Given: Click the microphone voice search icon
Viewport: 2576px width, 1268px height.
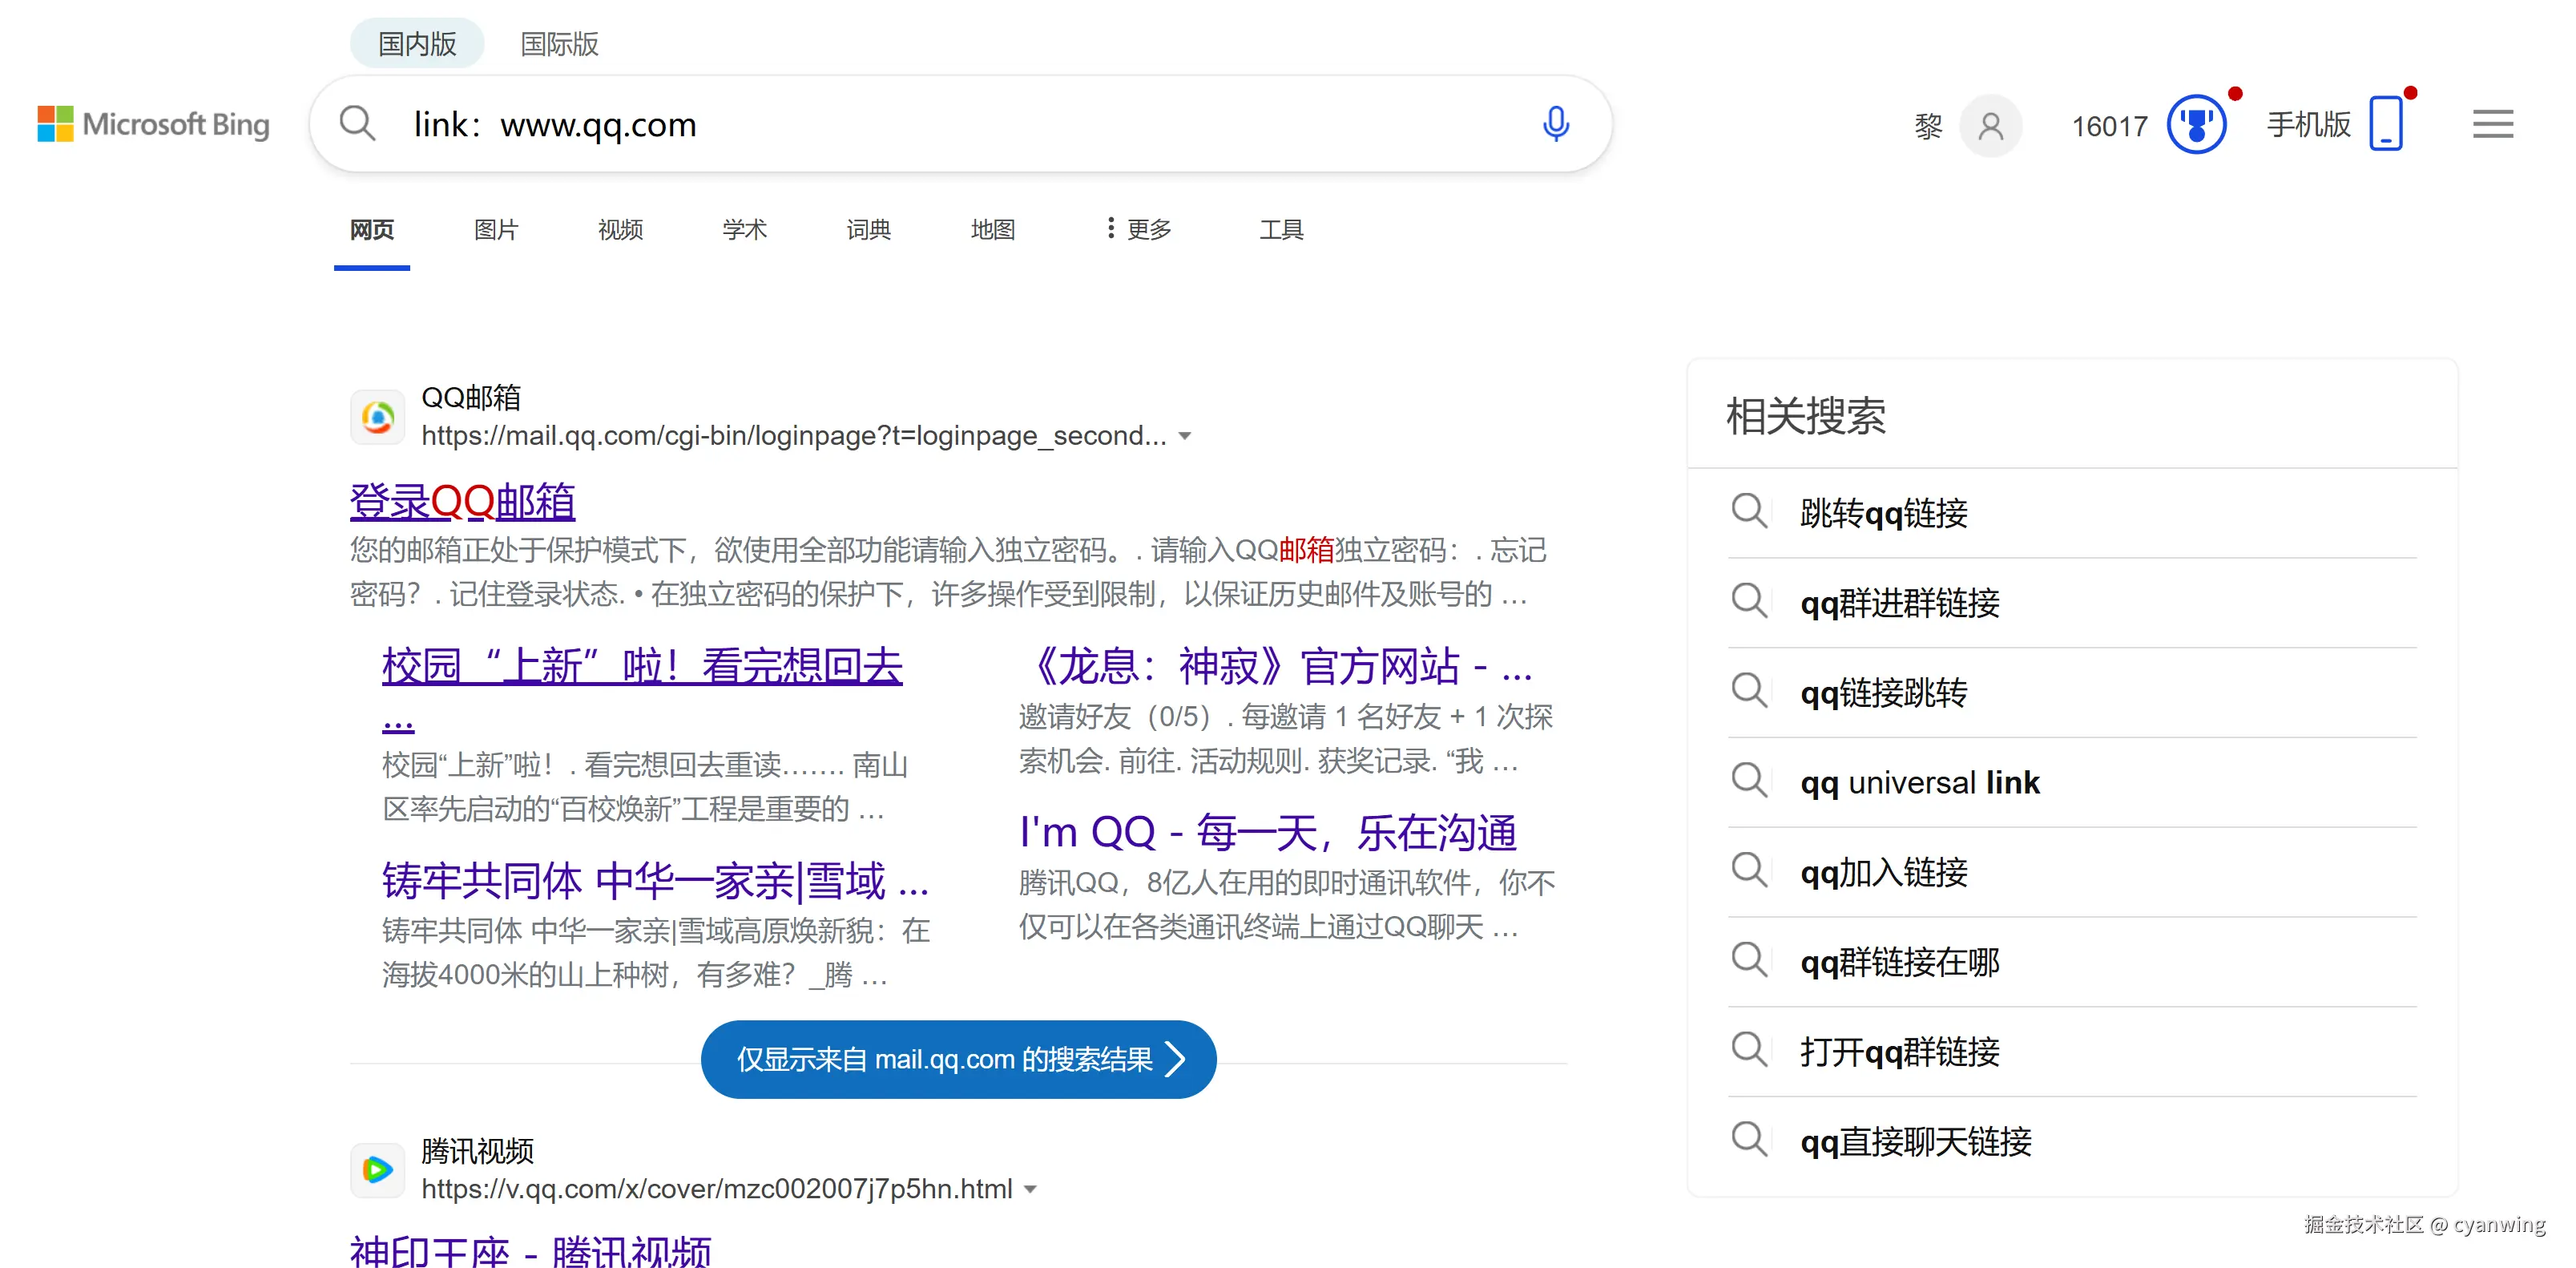Looking at the screenshot, I should coord(1555,124).
